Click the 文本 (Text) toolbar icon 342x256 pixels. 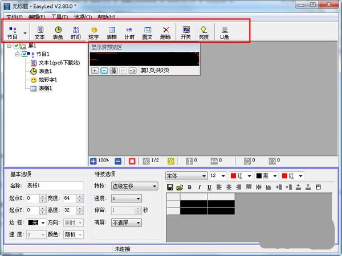39,32
